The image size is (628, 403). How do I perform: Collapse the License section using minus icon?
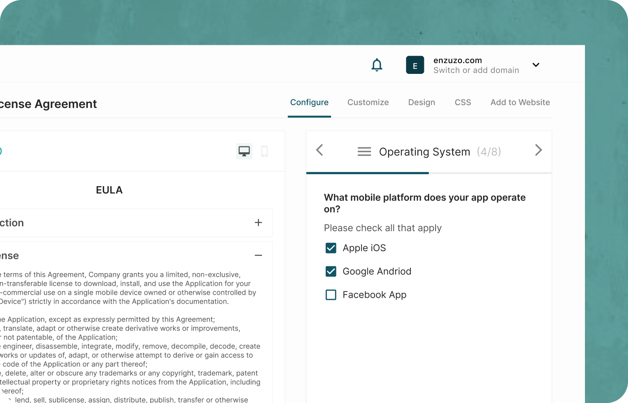coord(258,255)
